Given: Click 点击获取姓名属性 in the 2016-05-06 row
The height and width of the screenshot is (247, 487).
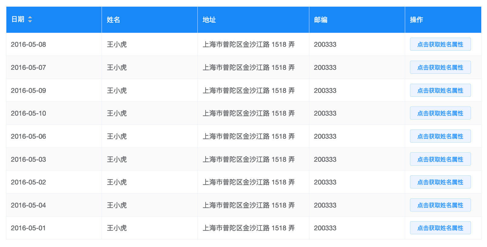Looking at the screenshot, I should pyautogui.click(x=440, y=136).
